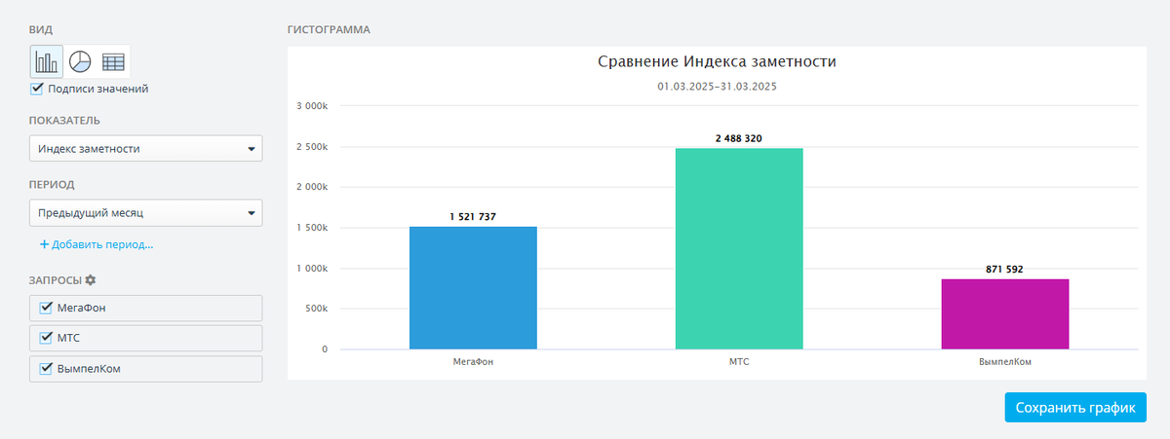The image size is (1170, 439).
Task: Open the Предыдущий месяц period dropdown
Action: 145,212
